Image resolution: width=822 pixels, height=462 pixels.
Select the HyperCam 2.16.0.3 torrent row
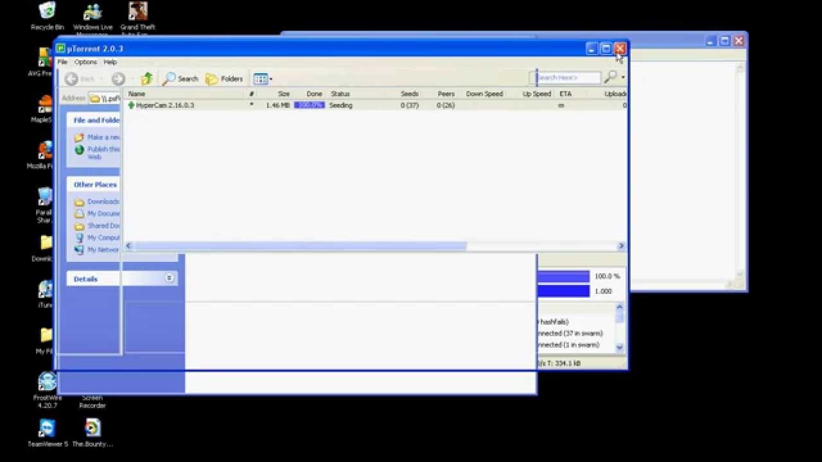pos(376,105)
